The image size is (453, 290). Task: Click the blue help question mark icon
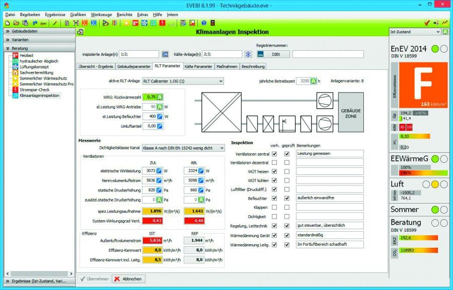pyautogui.click(x=204, y=23)
